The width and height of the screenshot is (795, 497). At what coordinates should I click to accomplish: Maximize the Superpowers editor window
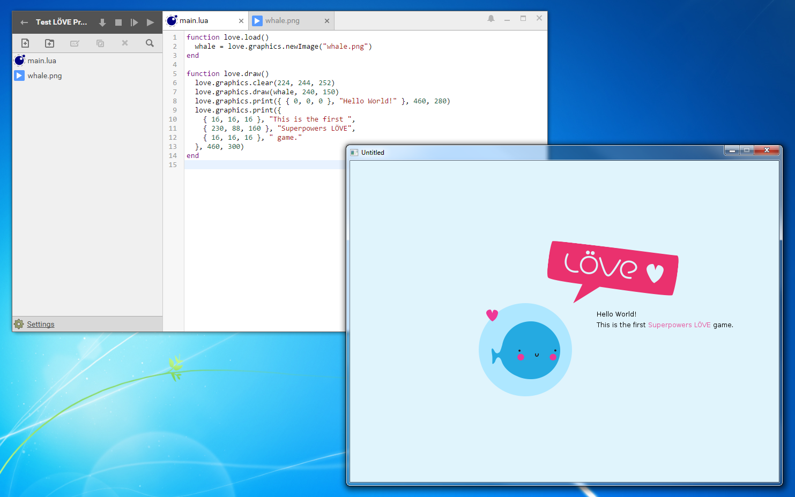click(x=523, y=19)
